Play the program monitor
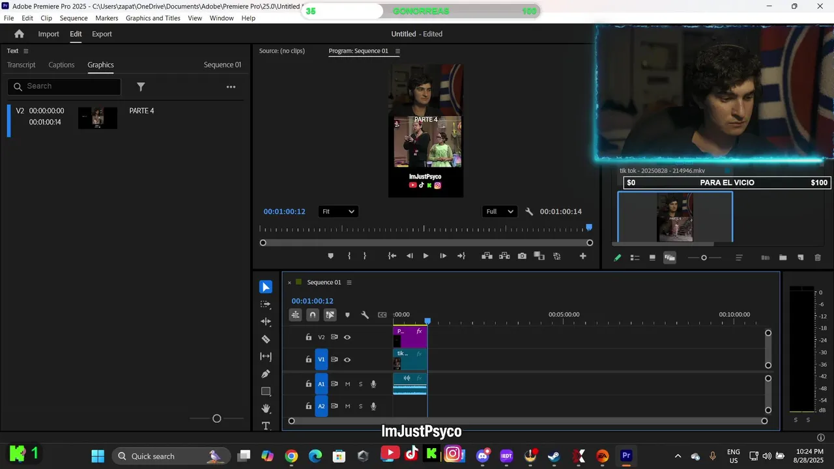The width and height of the screenshot is (834, 469). (425, 256)
